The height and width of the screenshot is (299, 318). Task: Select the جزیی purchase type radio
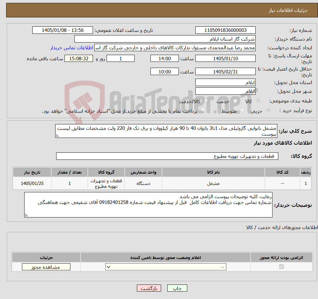pyautogui.click(x=268, y=110)
